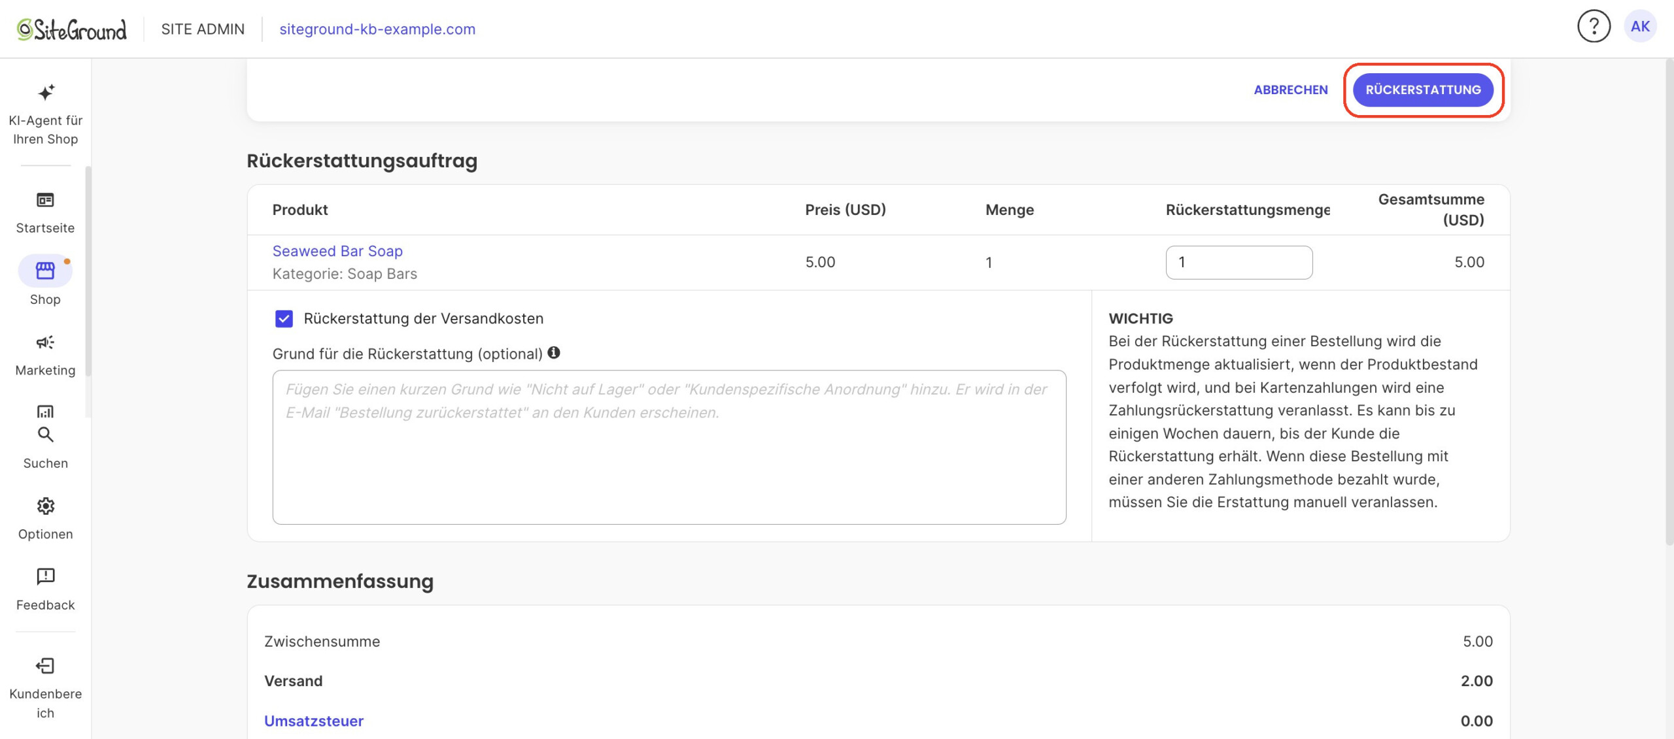
Task: Open the KI-Agent für Ihren Shop sparkle icon
Action: pyautogui.click(x=46, y=92)
